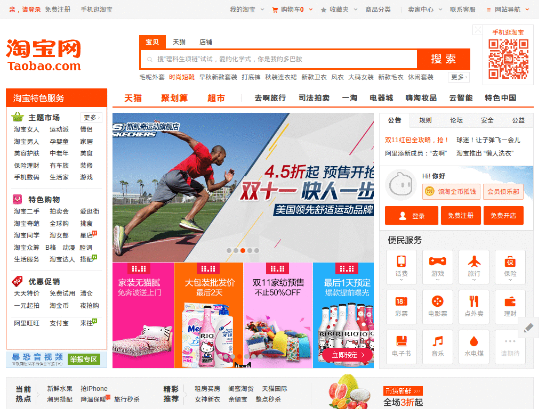
Task: Open the 双11红包全攻略 announcement link
Action: 416,140
